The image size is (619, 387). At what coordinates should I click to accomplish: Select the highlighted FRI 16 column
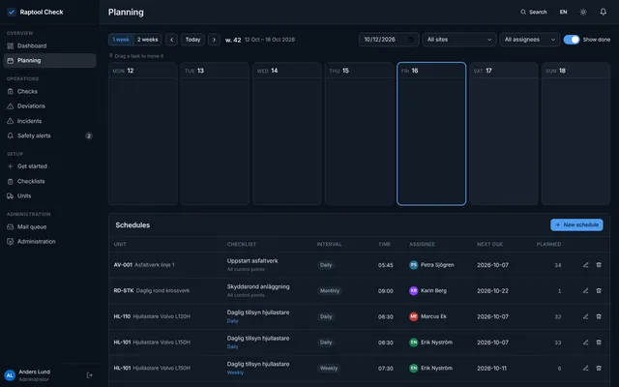(x=431, y=134)
